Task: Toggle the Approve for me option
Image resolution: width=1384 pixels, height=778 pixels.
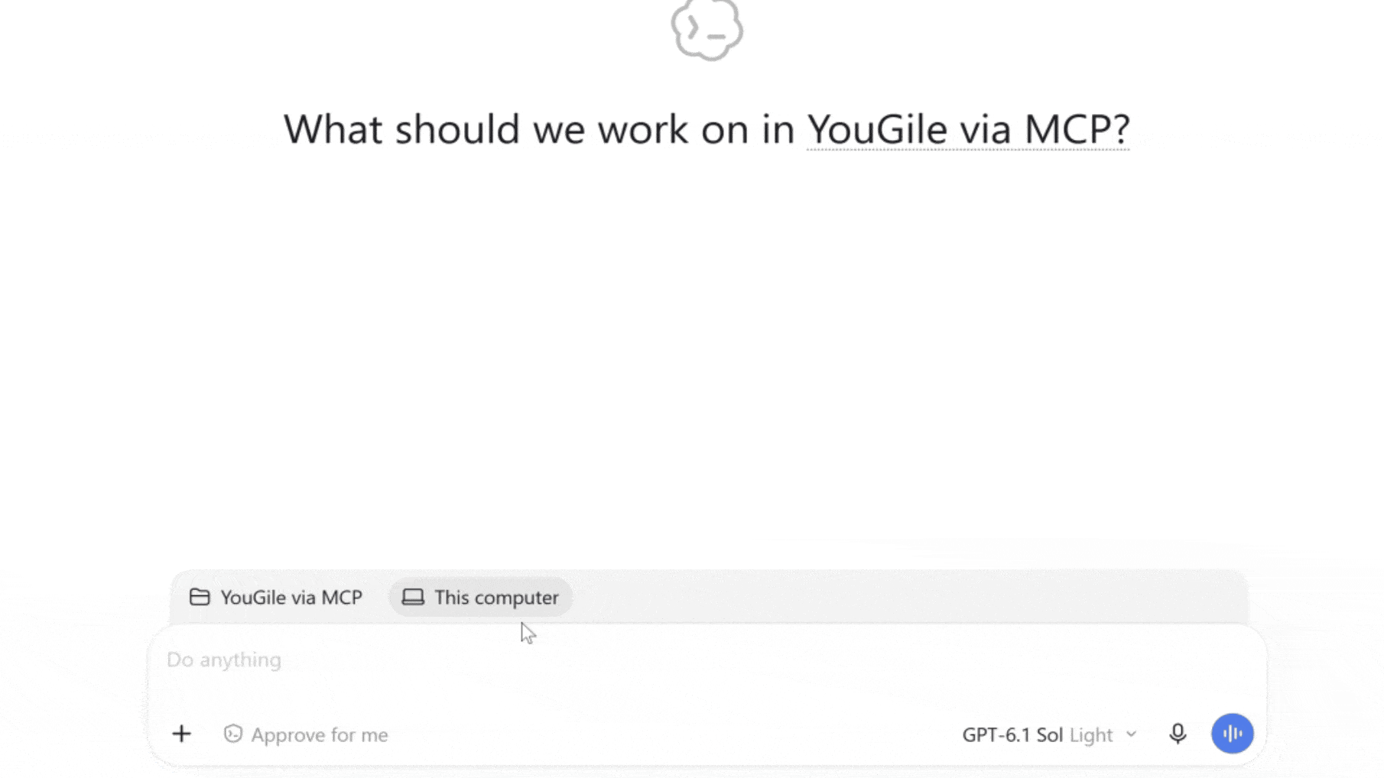Action: [306, 734]
